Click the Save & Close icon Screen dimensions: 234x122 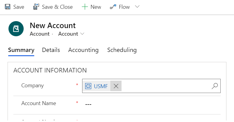[x=36, y=7]
